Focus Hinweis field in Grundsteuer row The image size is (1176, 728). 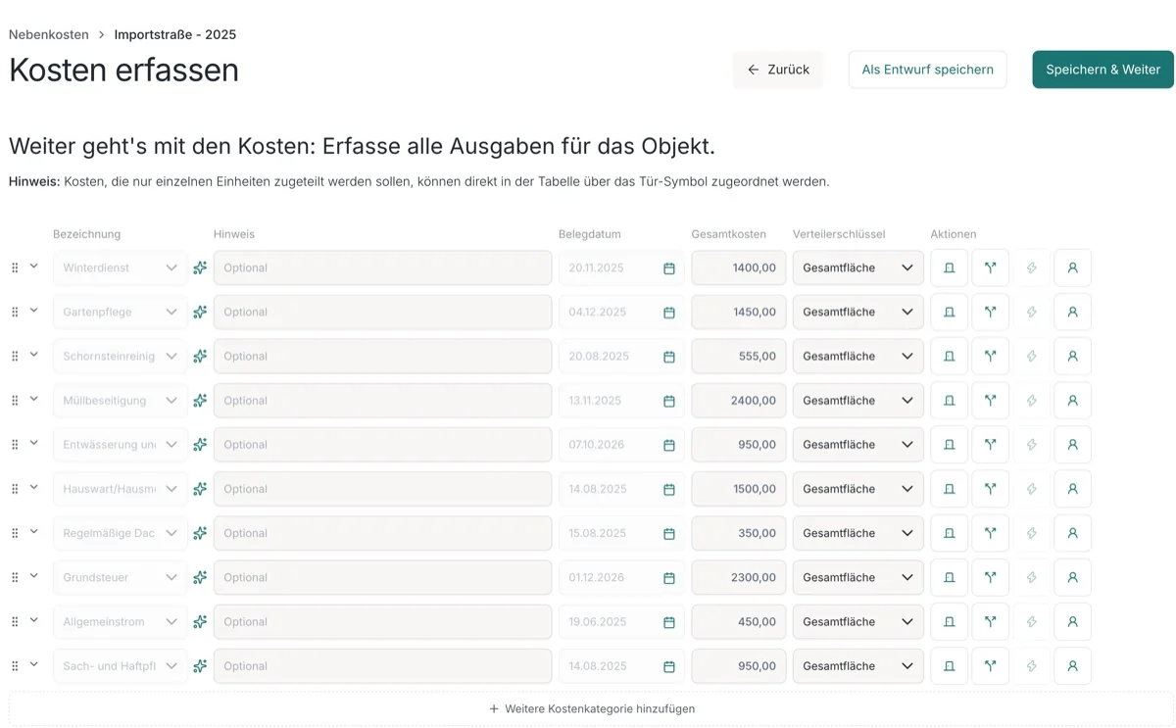click(x=382, y=577)
